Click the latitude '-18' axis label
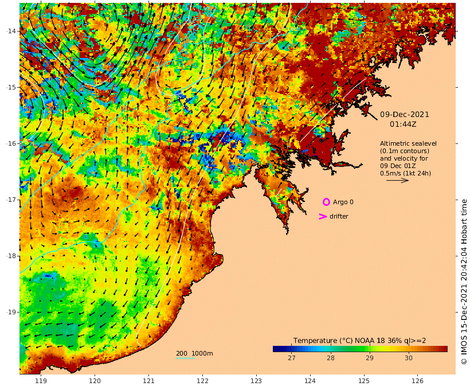The image size is (470, 390). click(11, 256)
